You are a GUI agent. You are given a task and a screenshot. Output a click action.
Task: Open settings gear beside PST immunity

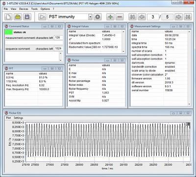tap(98, 17)
